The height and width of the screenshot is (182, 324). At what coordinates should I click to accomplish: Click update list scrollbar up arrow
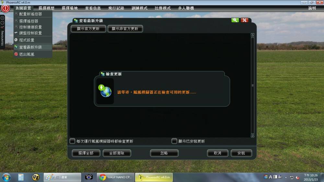click(252, 35)
